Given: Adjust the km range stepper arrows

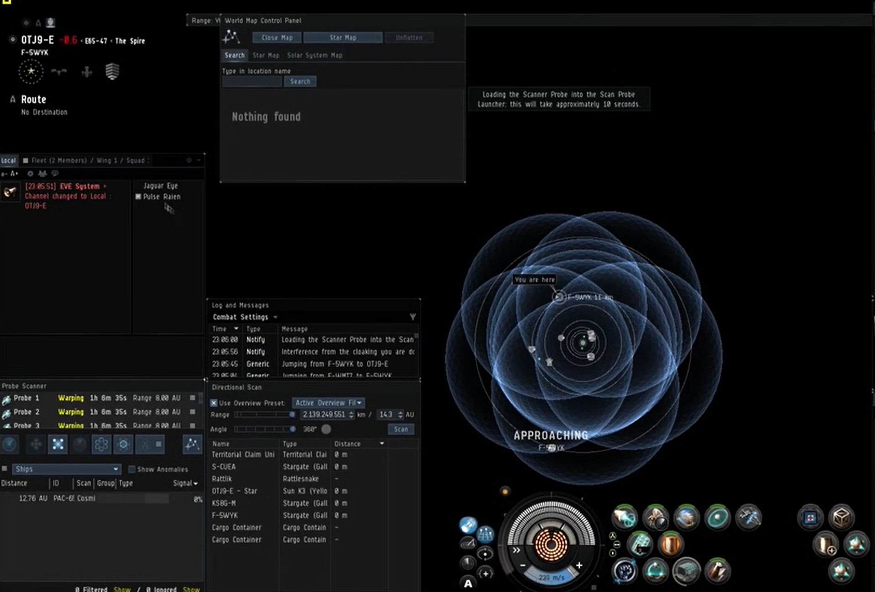Looking at the screenshot, I should tap(351, 414).
